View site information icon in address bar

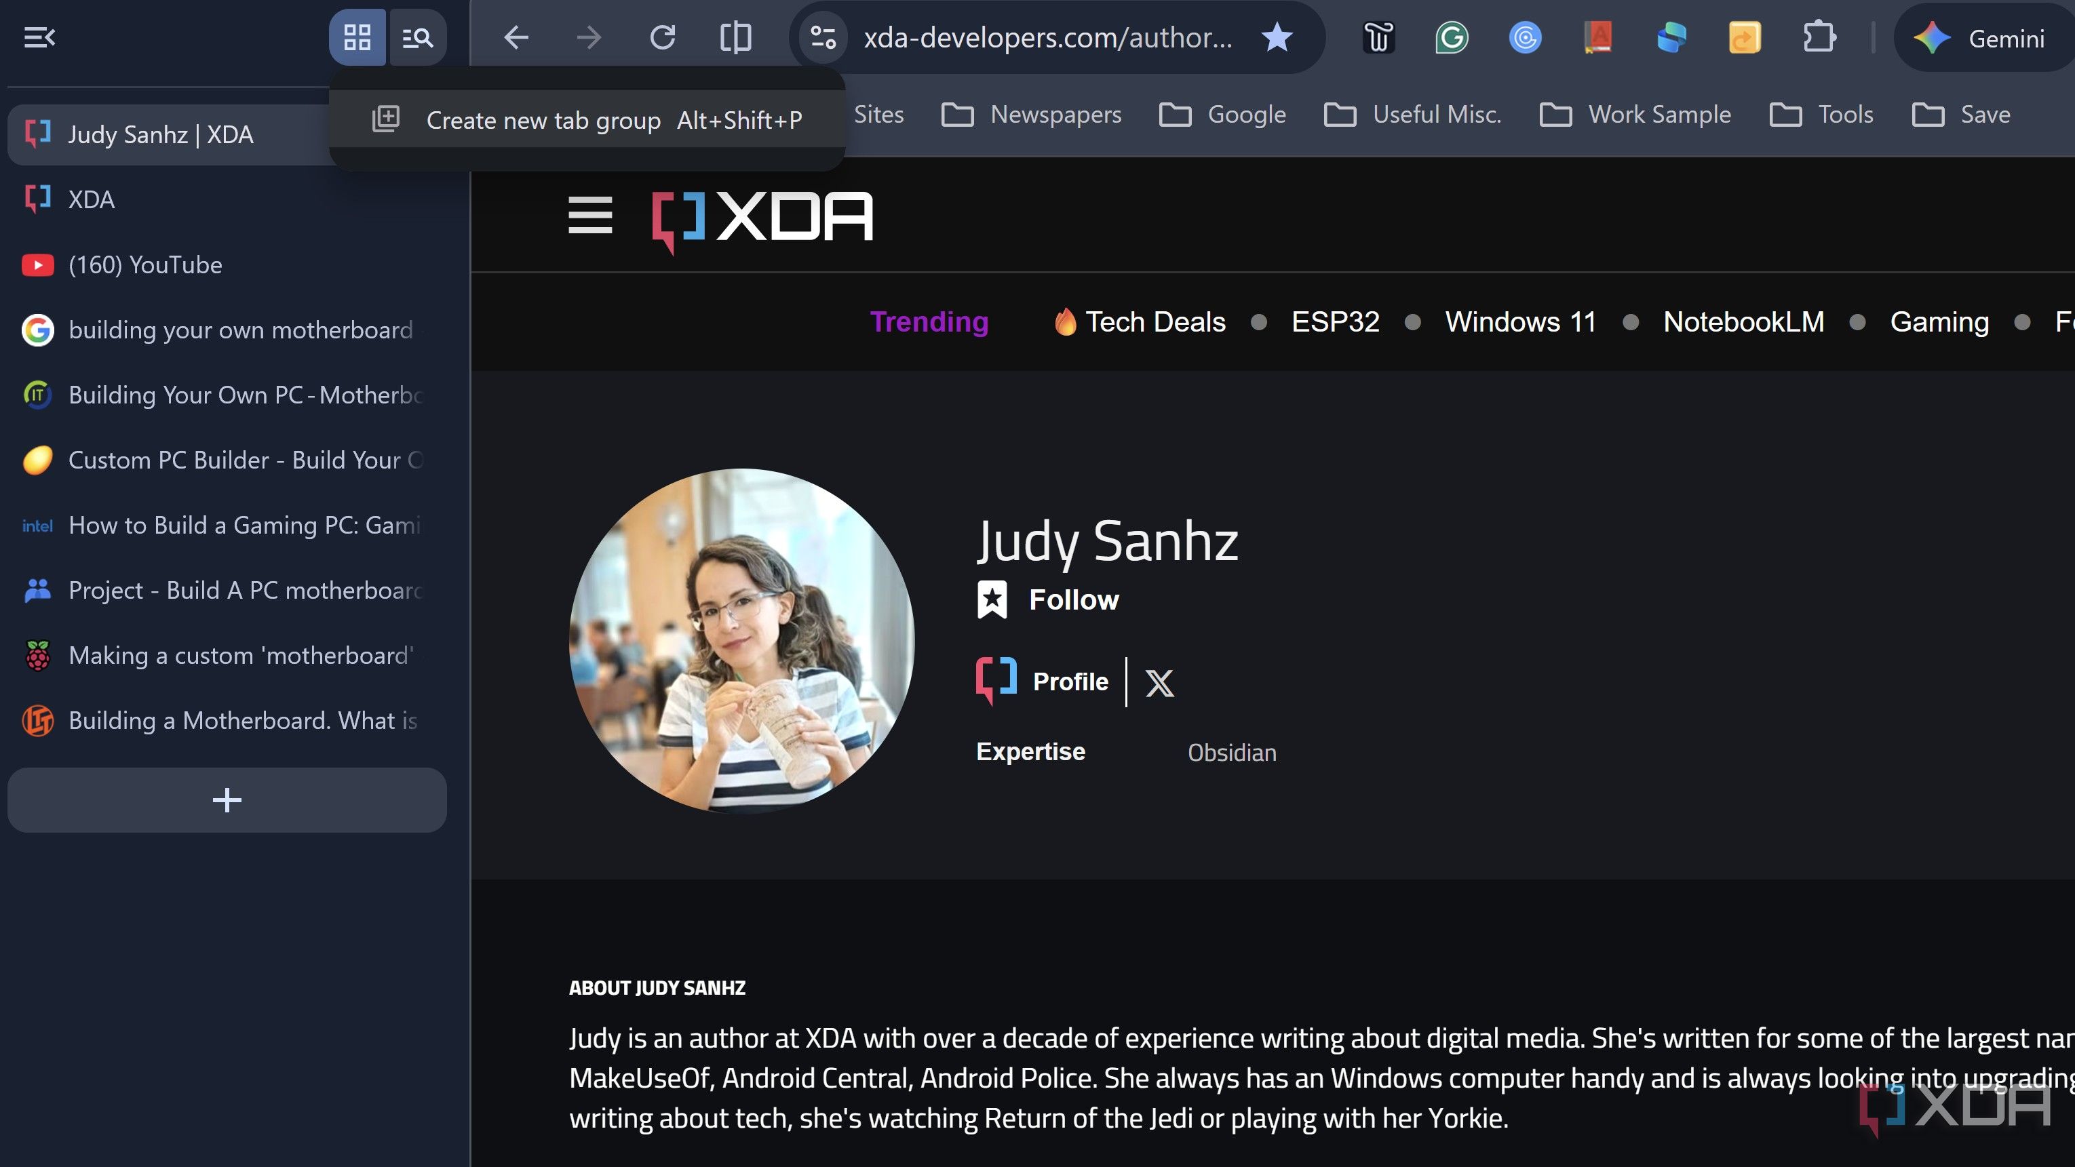823,37
